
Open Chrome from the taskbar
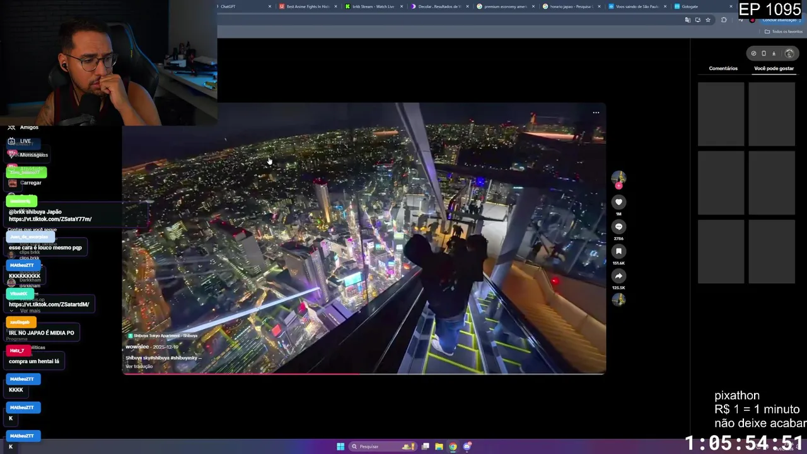pos(453,446)
